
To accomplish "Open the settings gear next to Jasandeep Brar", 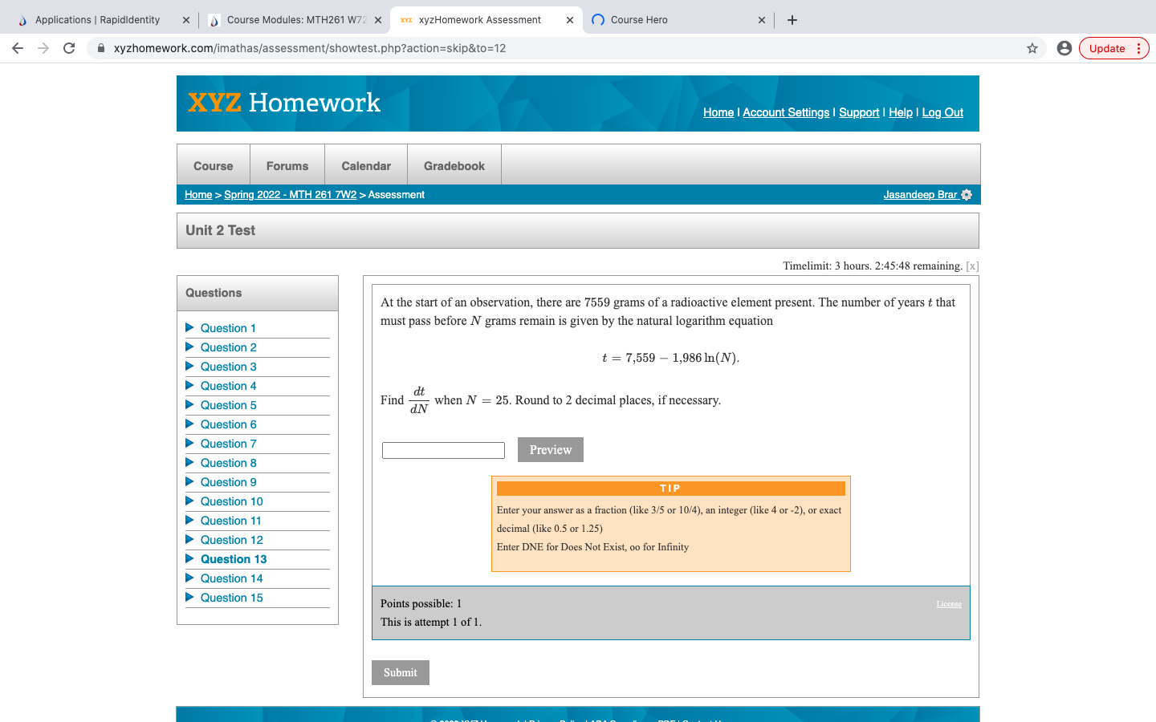I will [x=967, y=194].
